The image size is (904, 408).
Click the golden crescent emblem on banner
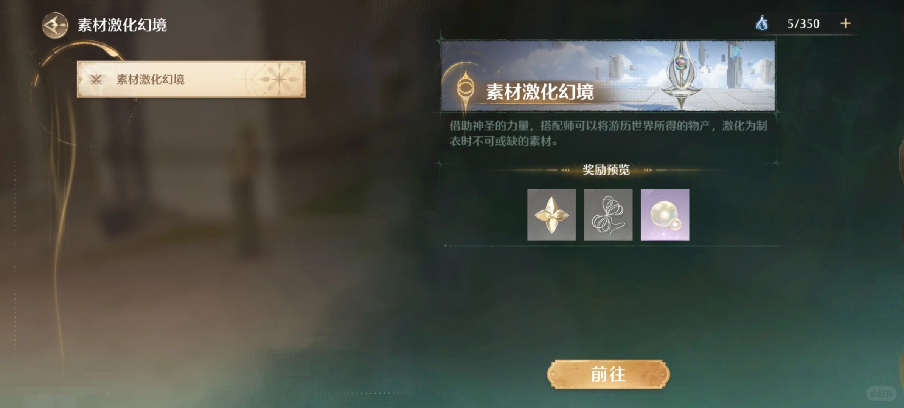(465, 88)
